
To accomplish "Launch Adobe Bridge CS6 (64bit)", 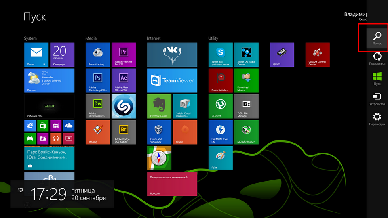I will 124,132.
